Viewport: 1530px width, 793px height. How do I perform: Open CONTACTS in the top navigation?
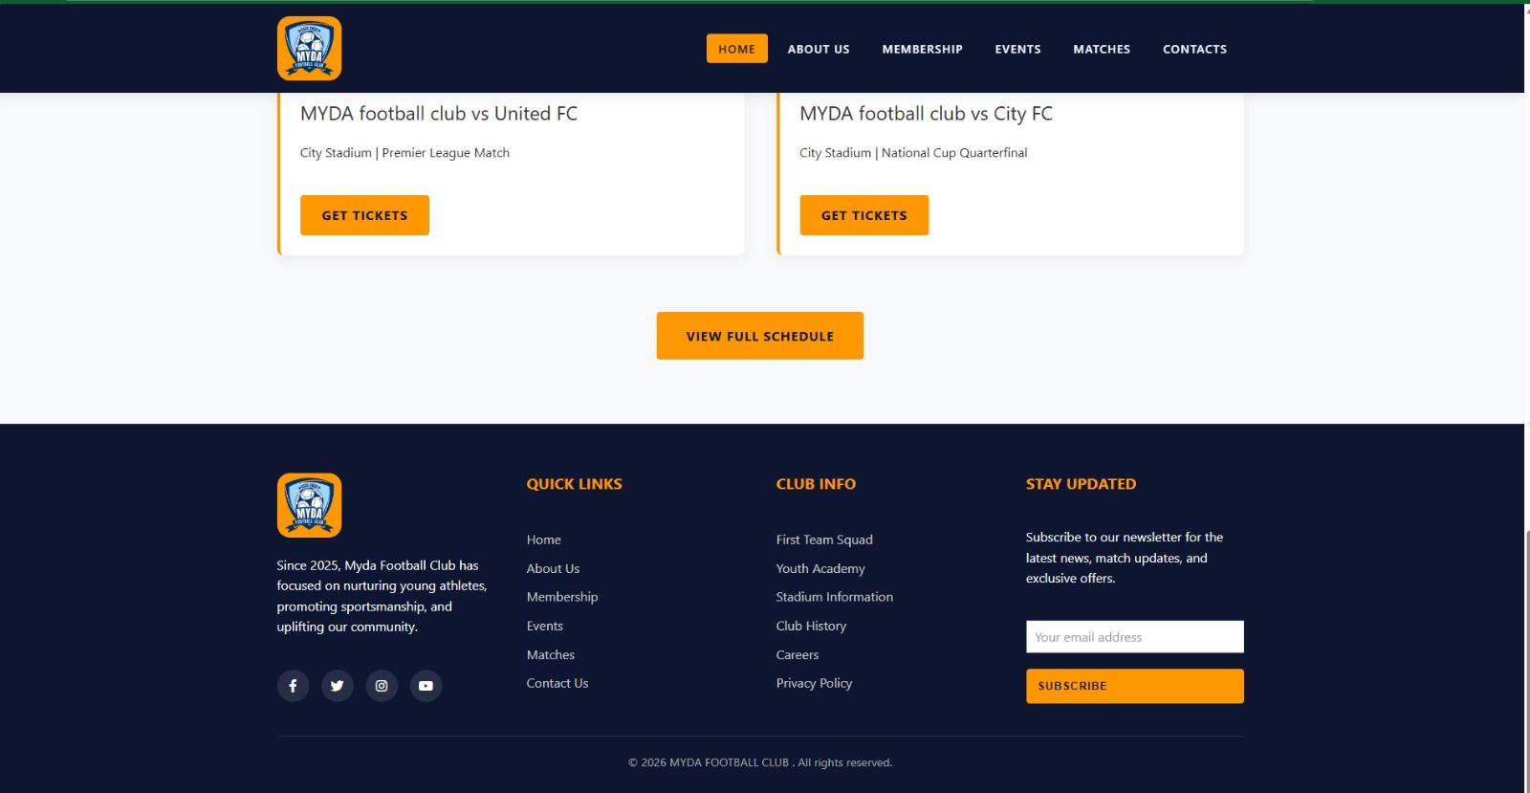[x=1195, y=49]
